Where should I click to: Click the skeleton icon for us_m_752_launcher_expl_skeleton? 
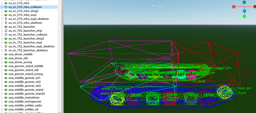coord(6,47)
